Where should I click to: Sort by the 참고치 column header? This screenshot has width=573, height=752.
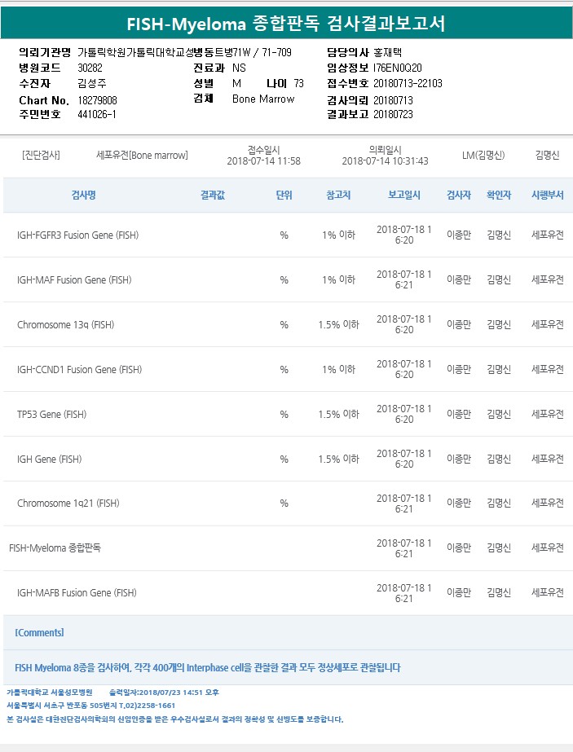pyautogui.click(x=338, y=196)
